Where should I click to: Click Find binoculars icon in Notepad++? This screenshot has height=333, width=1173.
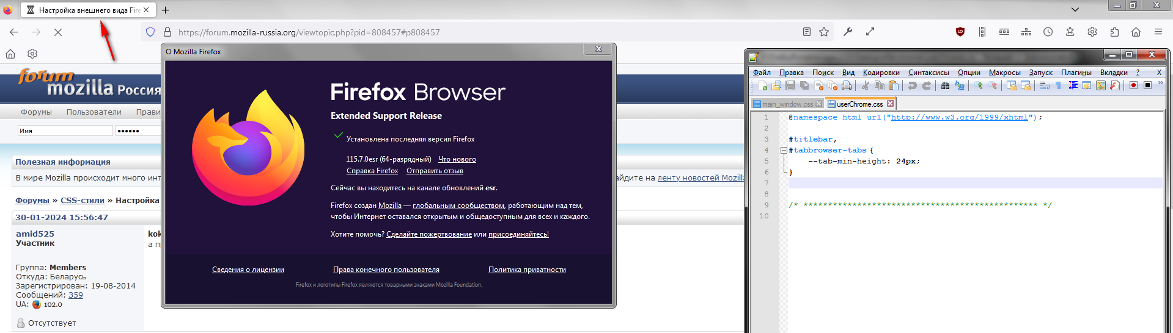pos(945,85)
